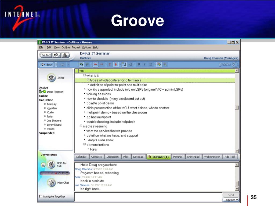275x206 pixels.
Task: Open the File menu
Action: point(41,47)
